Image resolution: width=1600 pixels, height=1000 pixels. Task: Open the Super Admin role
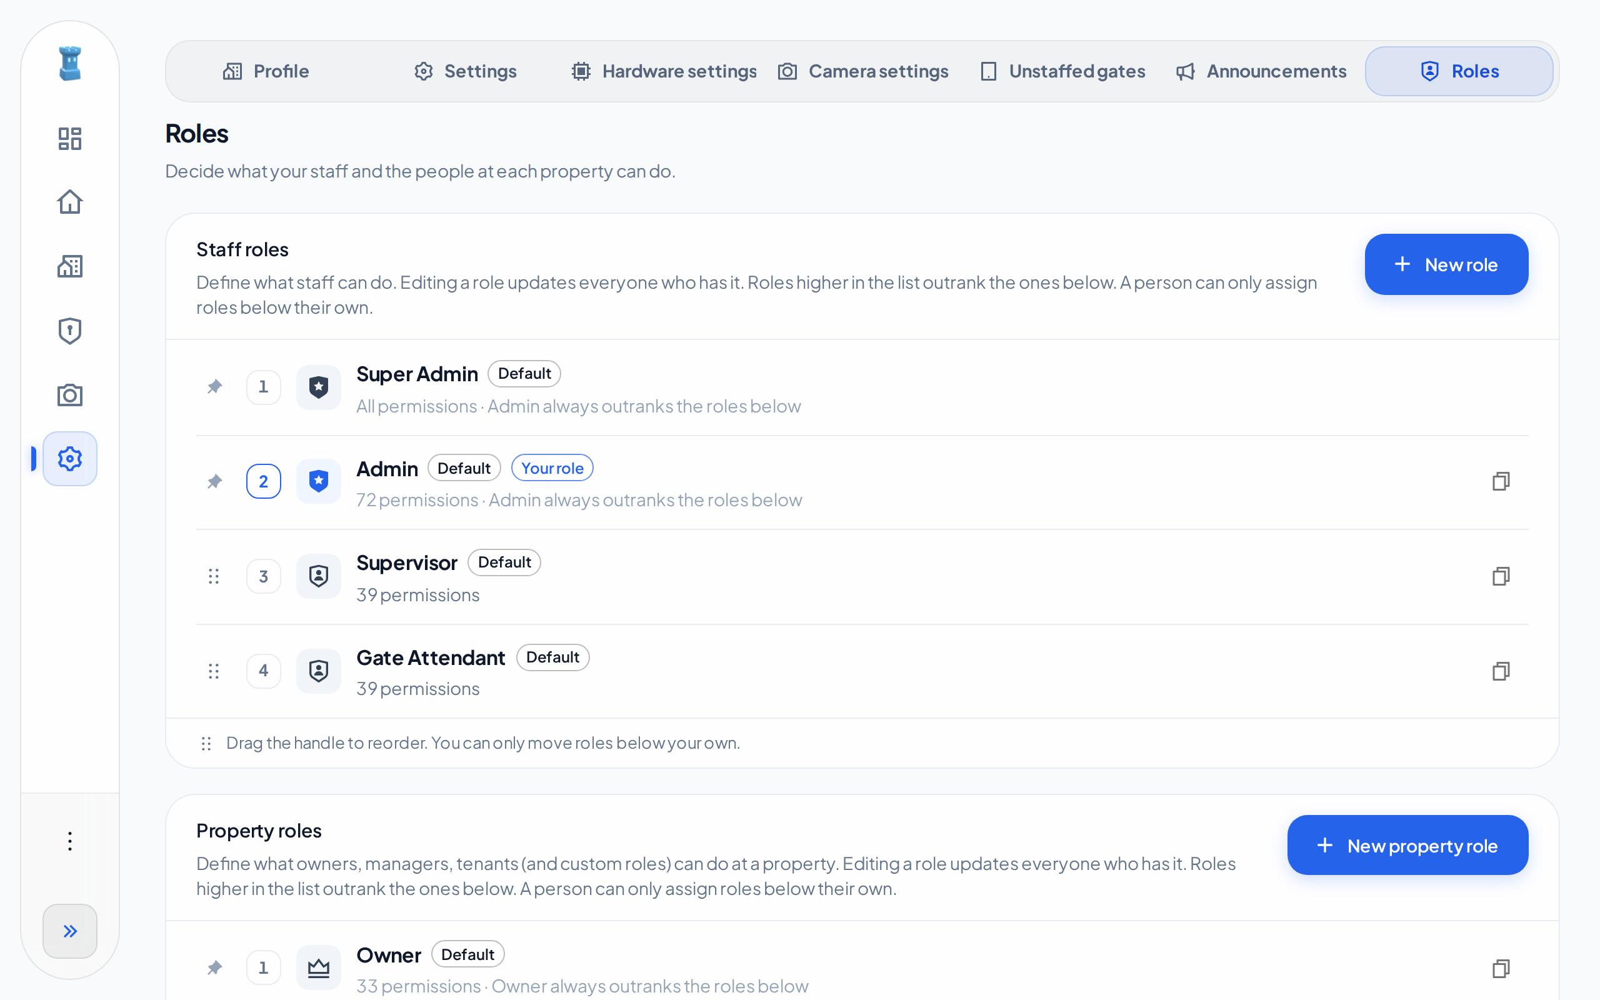[862, 387]
